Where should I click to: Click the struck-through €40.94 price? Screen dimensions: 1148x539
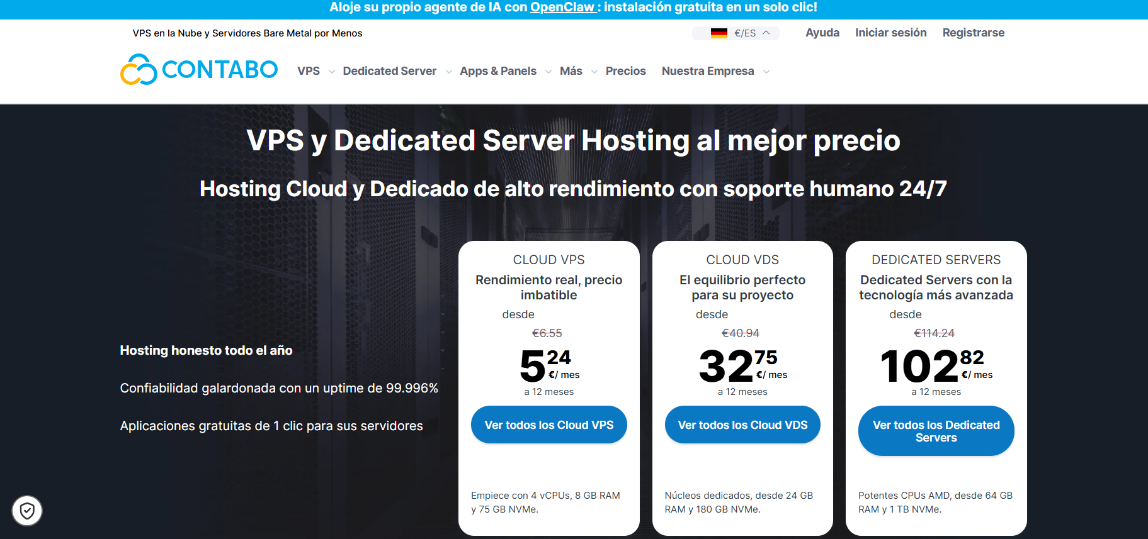click(x=741, y=333)
